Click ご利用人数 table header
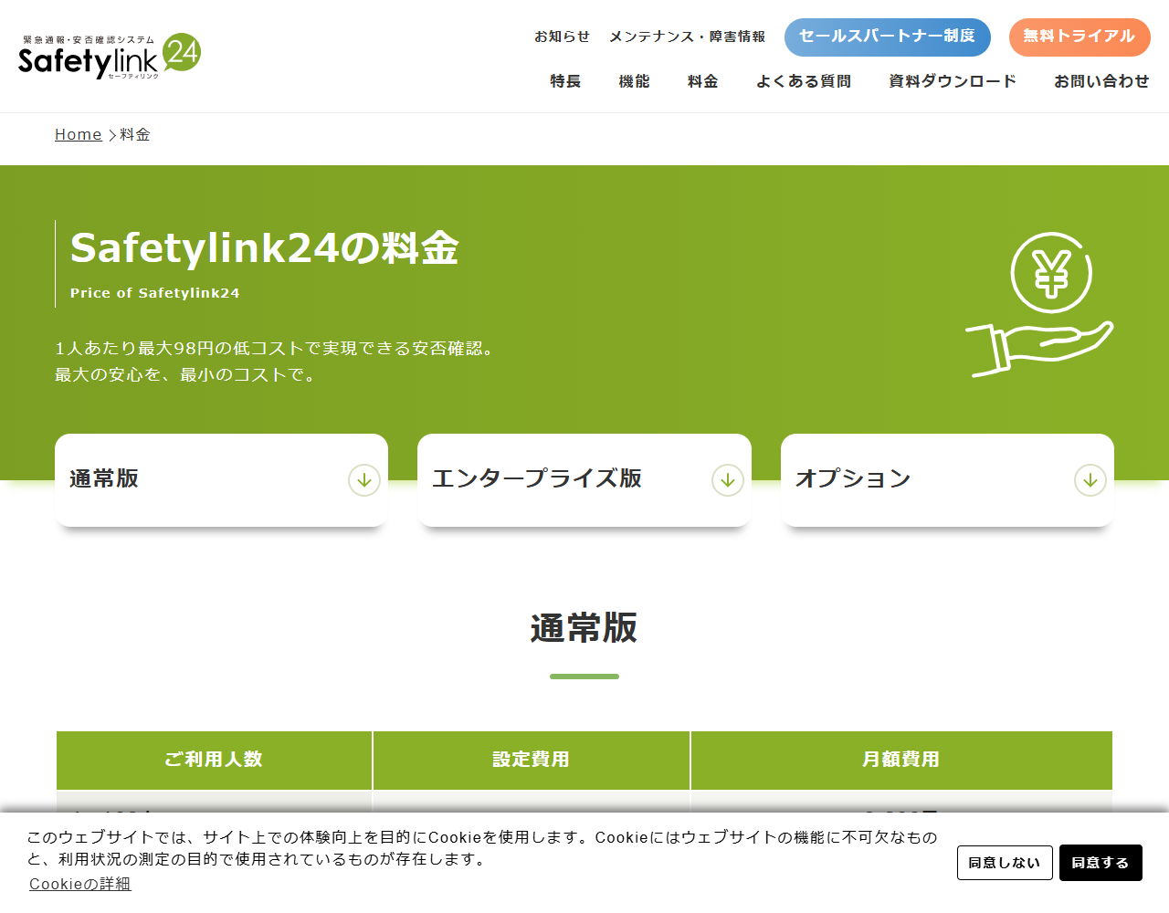The width and height of the screenshot is (1169, 913). [x=214, y=760]
